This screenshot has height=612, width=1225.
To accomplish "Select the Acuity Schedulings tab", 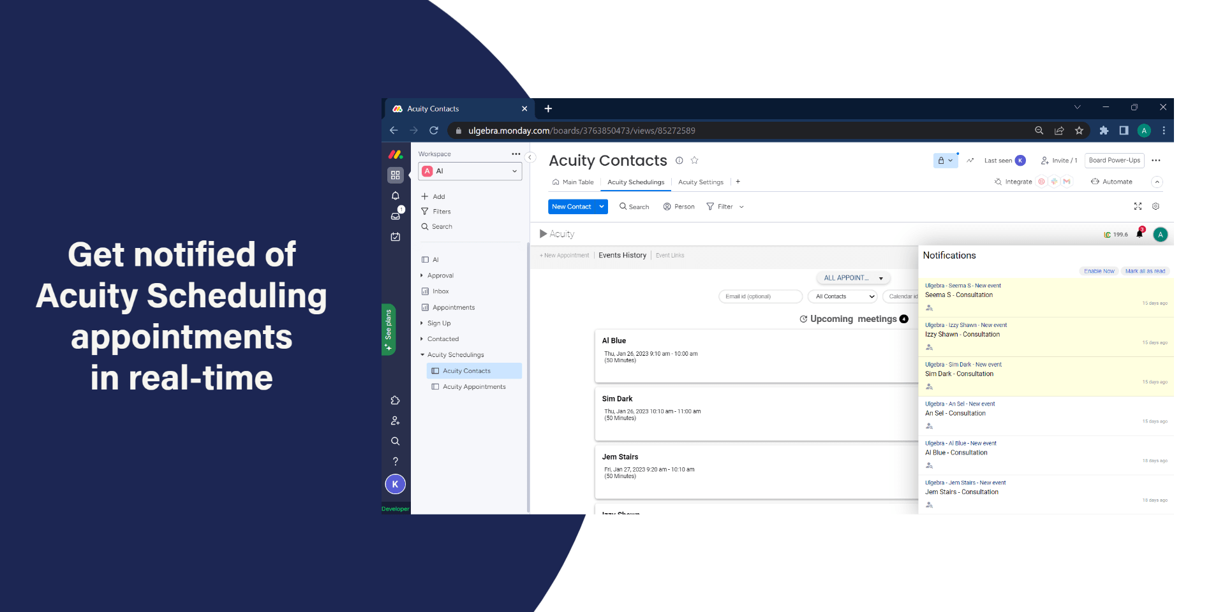I will [x=636, y=182].
